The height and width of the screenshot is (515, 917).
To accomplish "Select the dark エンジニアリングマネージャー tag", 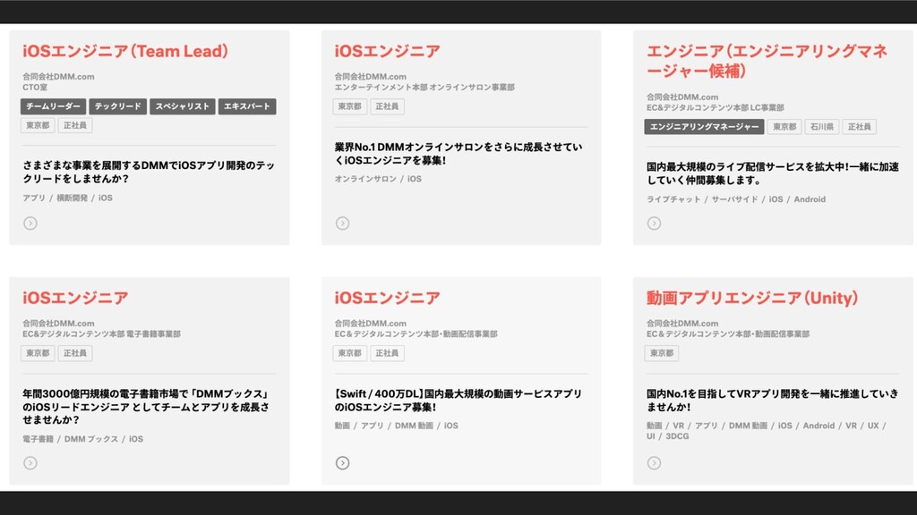I will tap(704, 127).
